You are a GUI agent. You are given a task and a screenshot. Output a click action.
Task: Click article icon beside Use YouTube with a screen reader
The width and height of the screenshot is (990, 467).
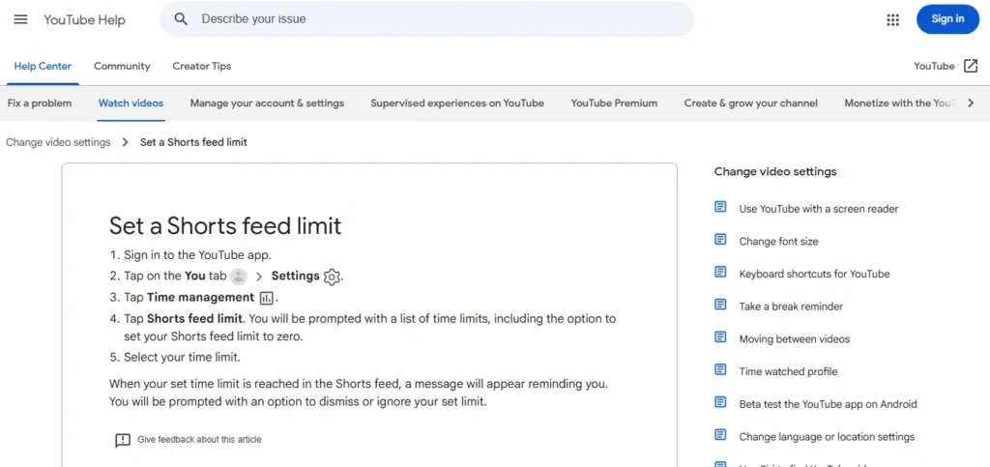[720, 206]
